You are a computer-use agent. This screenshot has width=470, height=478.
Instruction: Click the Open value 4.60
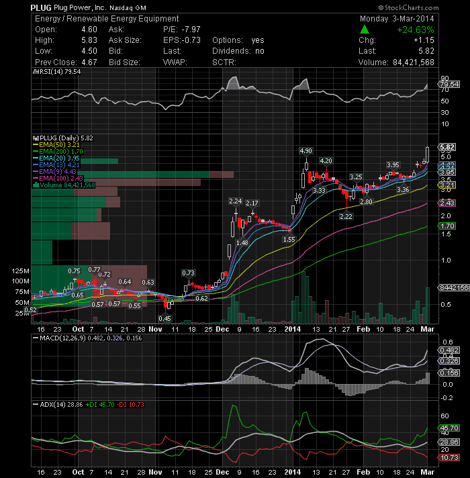point(89,30)
